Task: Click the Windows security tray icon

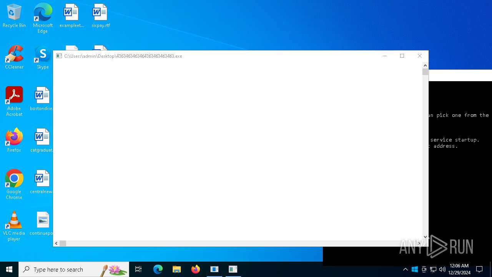Action: pyautogui.click(x=415, y=269)
